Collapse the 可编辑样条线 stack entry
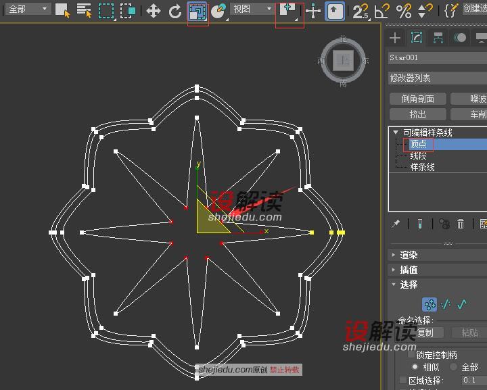 396,132
